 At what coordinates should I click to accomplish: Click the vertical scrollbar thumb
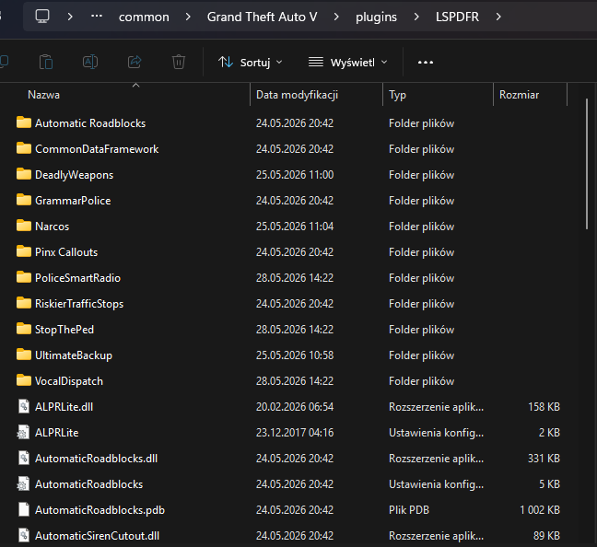tap(587, 164)
